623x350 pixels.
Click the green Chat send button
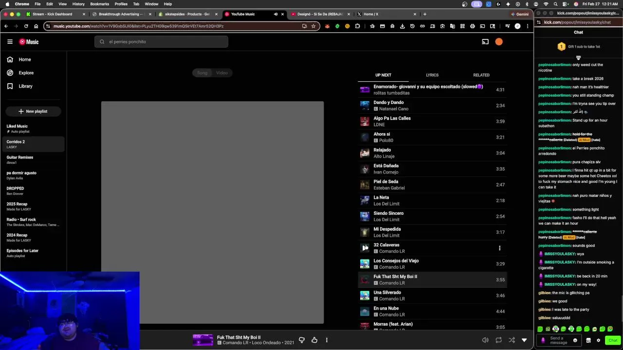click(x=613, y=340)
